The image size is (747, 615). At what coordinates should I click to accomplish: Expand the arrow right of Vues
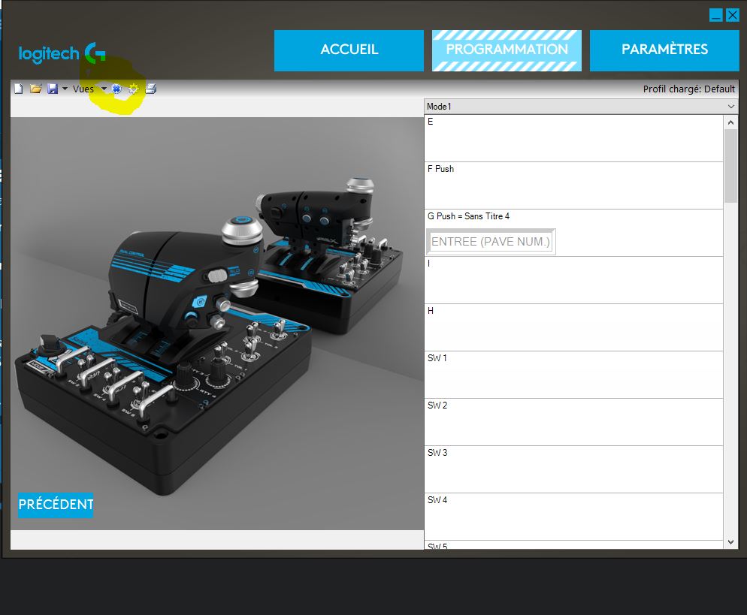pyautogui.click(x=104, y=89)
